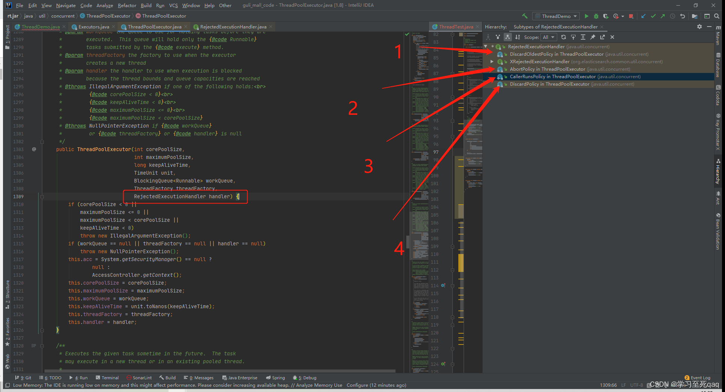The image size is (725, 392).
Task: Run with Coverage shield icon
Action: (606, 16)
